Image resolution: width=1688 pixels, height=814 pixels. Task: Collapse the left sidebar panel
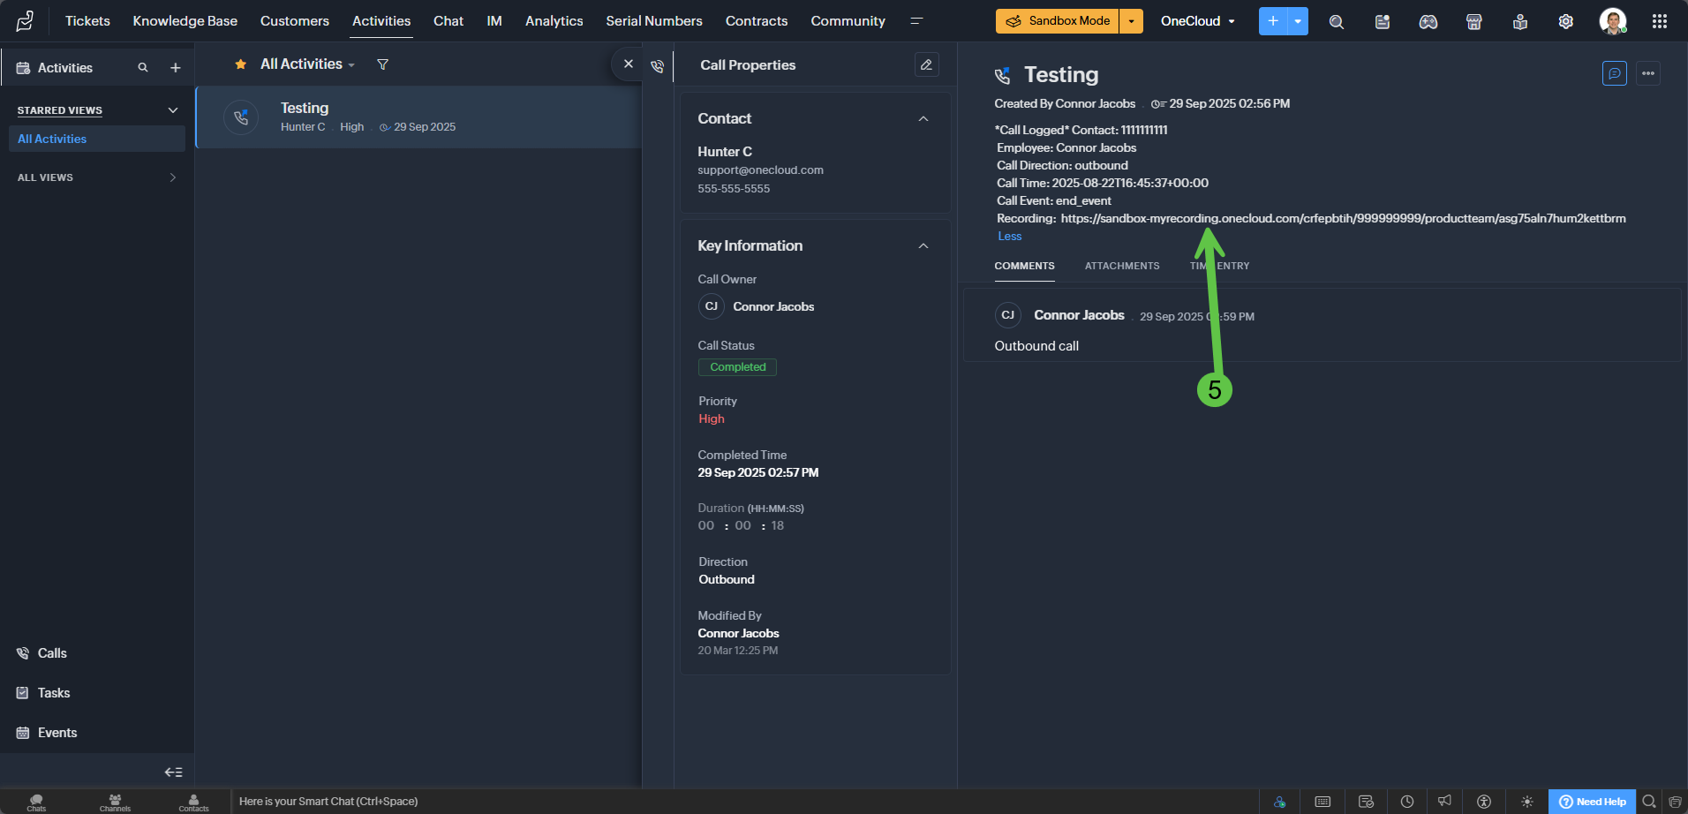coord(173,772)
